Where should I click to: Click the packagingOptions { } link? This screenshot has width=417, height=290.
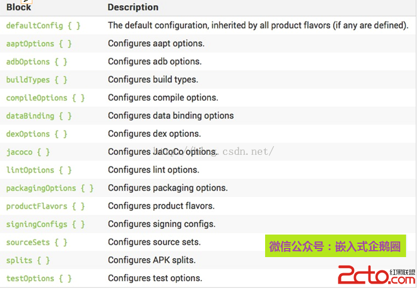click(x=50, y=188)
